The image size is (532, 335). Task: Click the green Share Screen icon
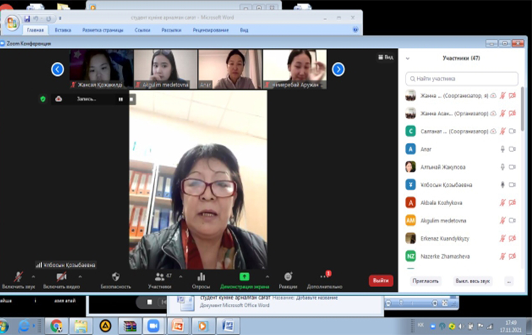244,276
